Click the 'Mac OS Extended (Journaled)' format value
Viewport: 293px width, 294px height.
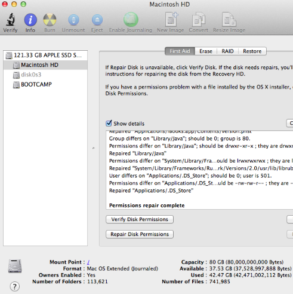point(122,269)
